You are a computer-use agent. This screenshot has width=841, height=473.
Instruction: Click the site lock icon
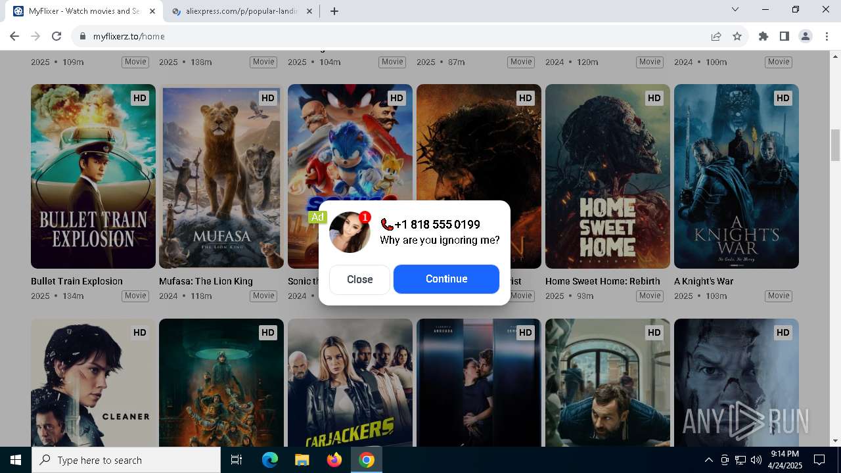(x=82, y=36)
